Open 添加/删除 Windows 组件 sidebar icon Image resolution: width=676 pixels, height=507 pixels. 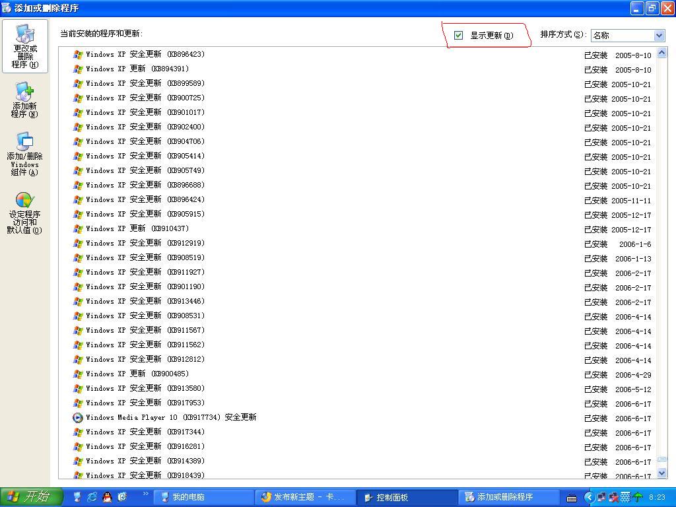click(24, 154)
